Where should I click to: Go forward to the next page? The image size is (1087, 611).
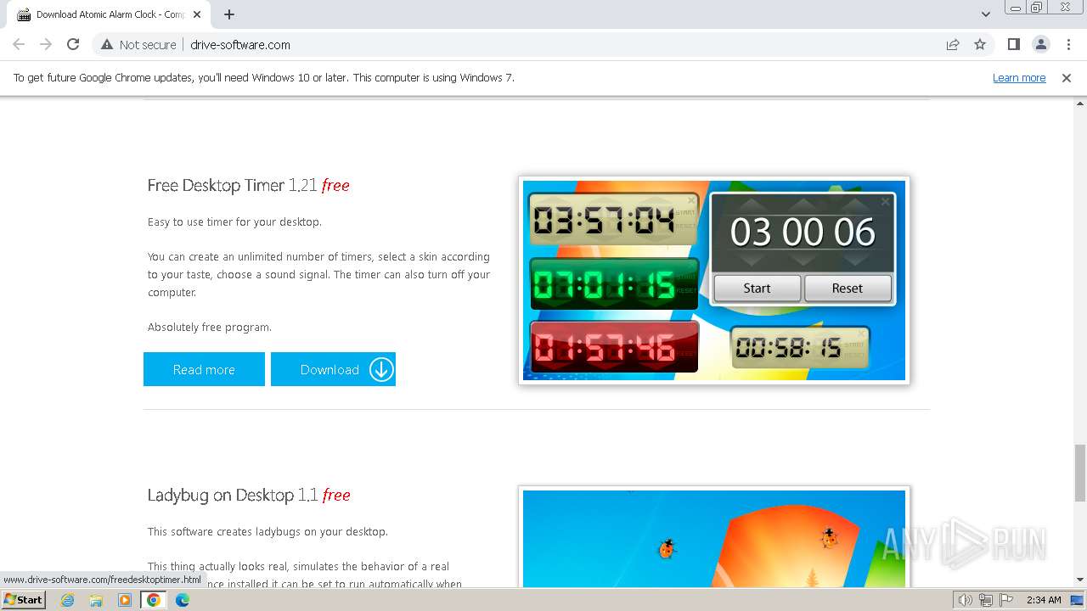click(46, 44)
